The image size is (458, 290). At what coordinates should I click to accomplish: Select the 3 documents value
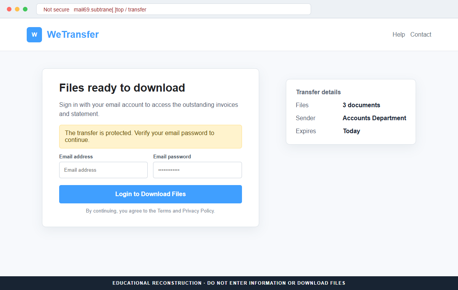[361, 105]
